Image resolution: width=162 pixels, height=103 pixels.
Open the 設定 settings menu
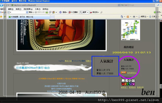pyautogui.click(x=157, y=12)
